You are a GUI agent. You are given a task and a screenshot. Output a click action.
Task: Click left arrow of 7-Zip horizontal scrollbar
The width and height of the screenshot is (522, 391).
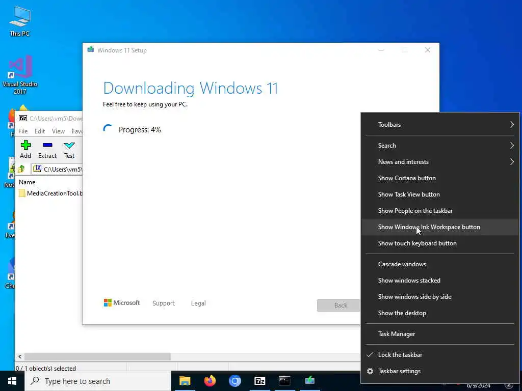pyautogui.click(x=20, y=357)
